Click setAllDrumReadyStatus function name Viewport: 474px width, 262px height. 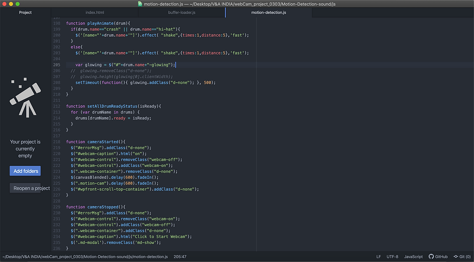pos(112,106)
